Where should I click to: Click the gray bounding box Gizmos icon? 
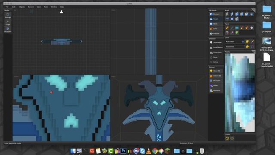[232, 139]
